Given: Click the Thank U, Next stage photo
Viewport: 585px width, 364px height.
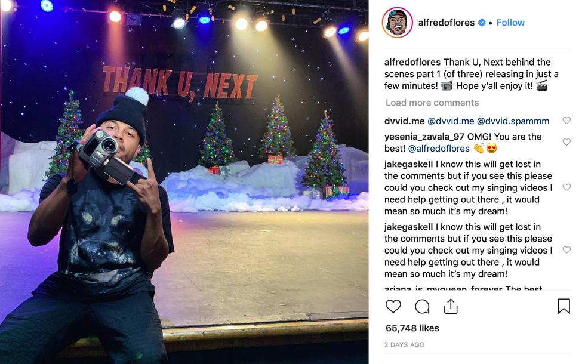Looking at the screenshot, I should [x=184, y=182].
